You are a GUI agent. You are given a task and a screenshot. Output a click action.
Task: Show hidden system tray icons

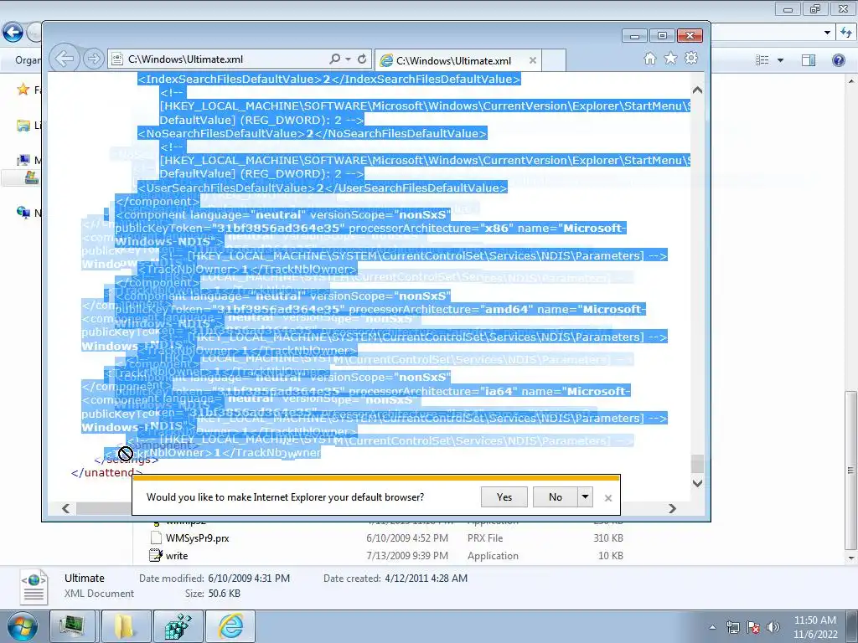pos(712,627)
